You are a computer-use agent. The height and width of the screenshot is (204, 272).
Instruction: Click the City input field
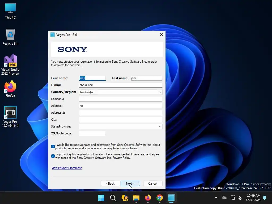coord(121,120)
